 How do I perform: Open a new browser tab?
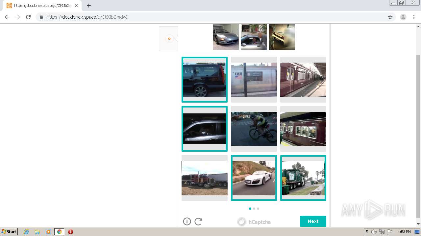tap(89, 6)
